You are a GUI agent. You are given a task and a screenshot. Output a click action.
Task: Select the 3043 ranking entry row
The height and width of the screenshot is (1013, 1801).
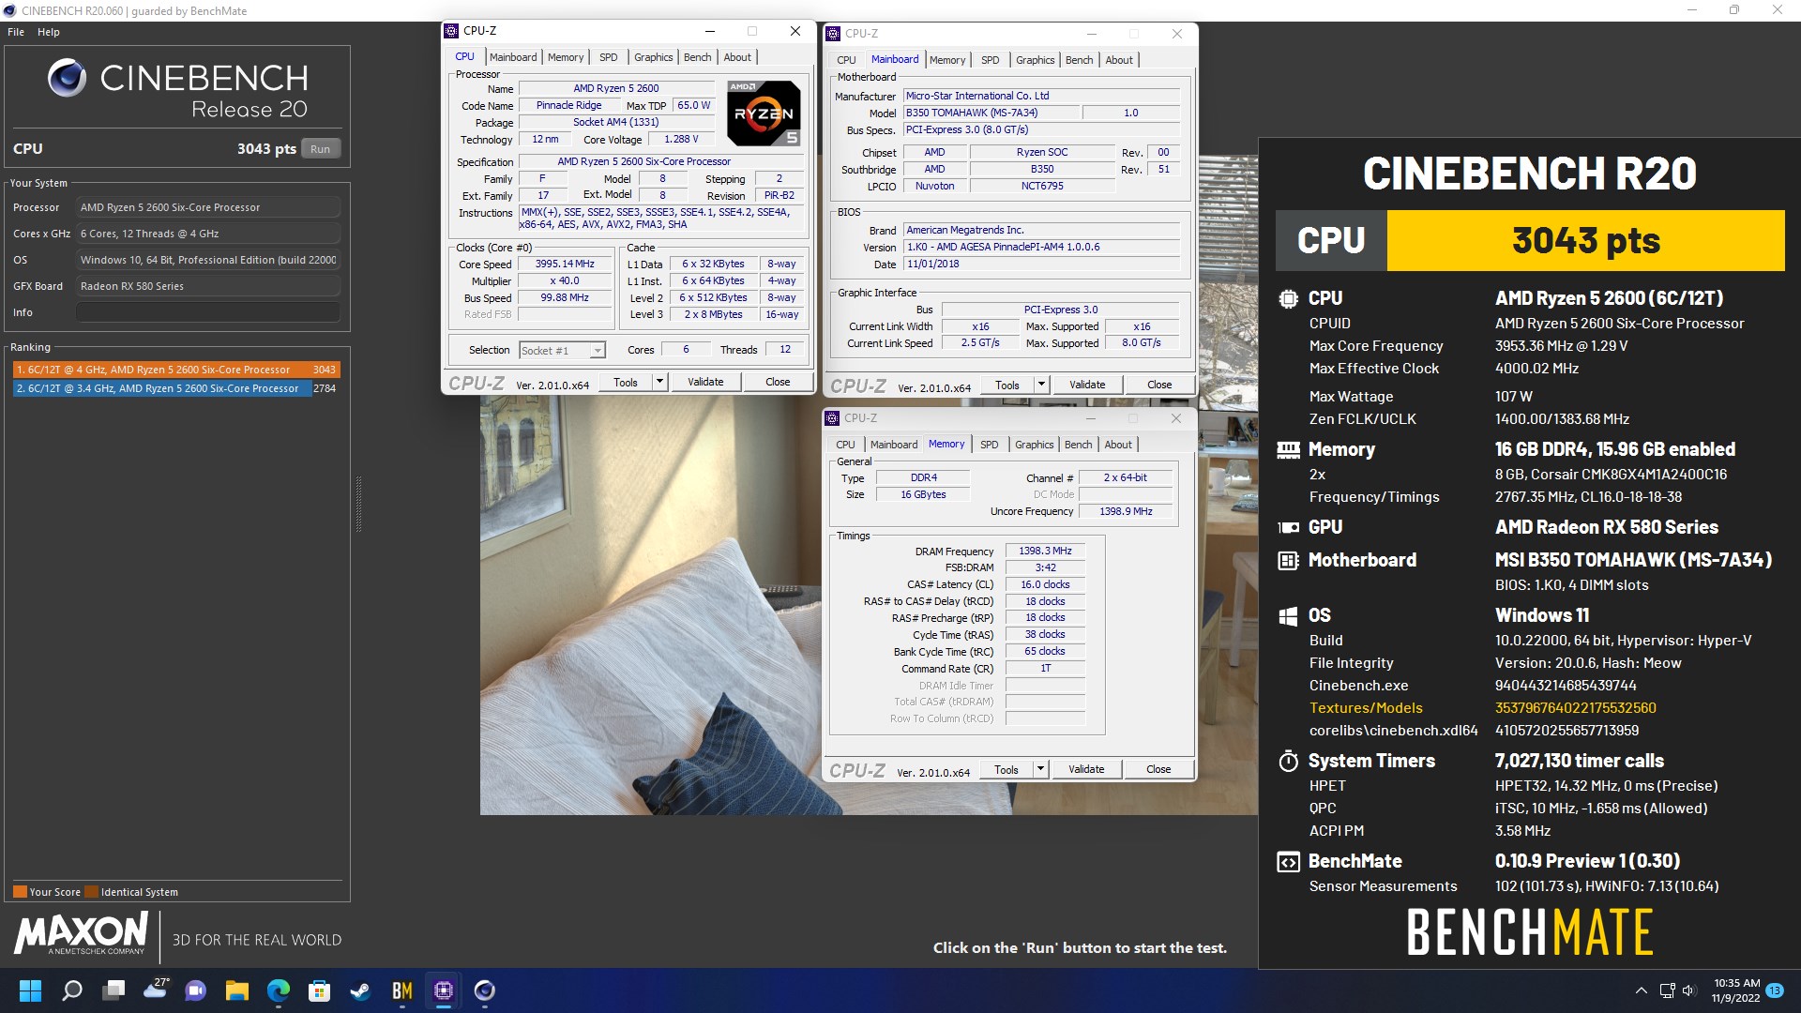pos(176,370)
